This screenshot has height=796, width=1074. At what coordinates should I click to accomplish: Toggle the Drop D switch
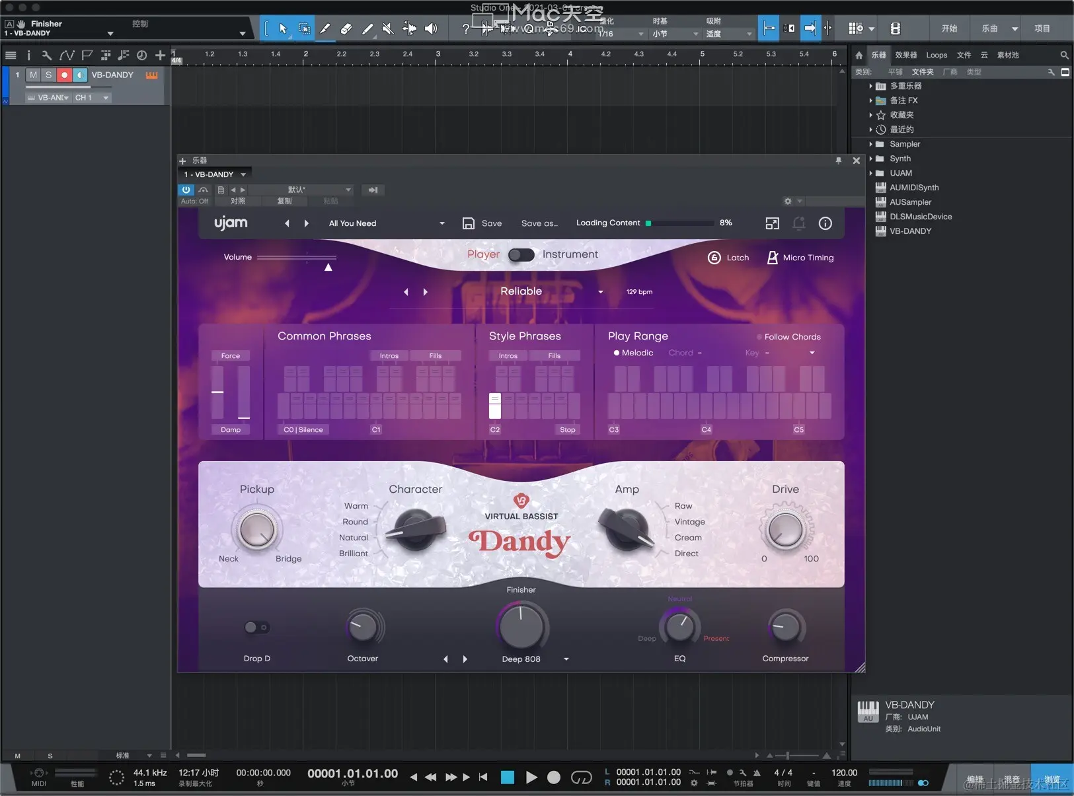click(x=256, y=628)
